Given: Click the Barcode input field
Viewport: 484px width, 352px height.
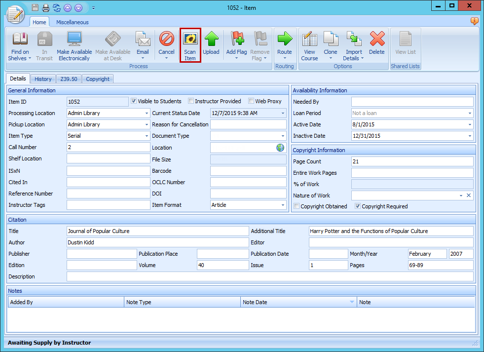Looking at the screenshot, I should point(248,171).
